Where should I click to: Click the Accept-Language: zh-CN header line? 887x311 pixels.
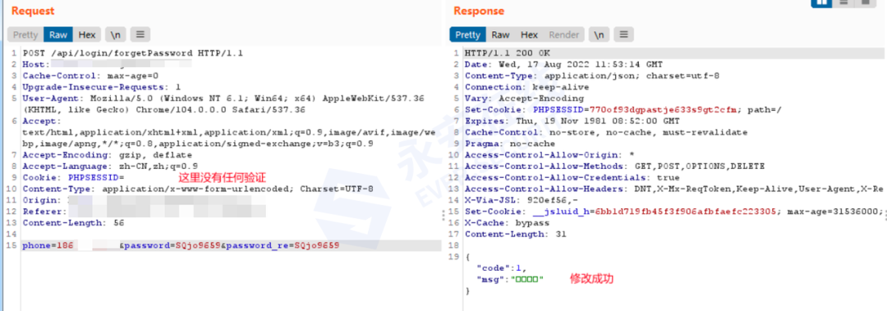(110, 167)
